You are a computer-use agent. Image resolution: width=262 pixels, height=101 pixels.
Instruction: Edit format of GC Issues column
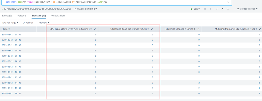coord(152,29)
